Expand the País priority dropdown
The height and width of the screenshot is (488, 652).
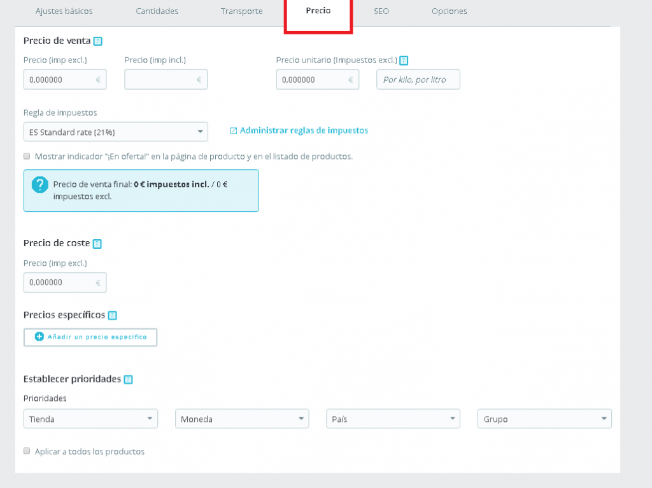pyautogui.click(x=393, y=419)
